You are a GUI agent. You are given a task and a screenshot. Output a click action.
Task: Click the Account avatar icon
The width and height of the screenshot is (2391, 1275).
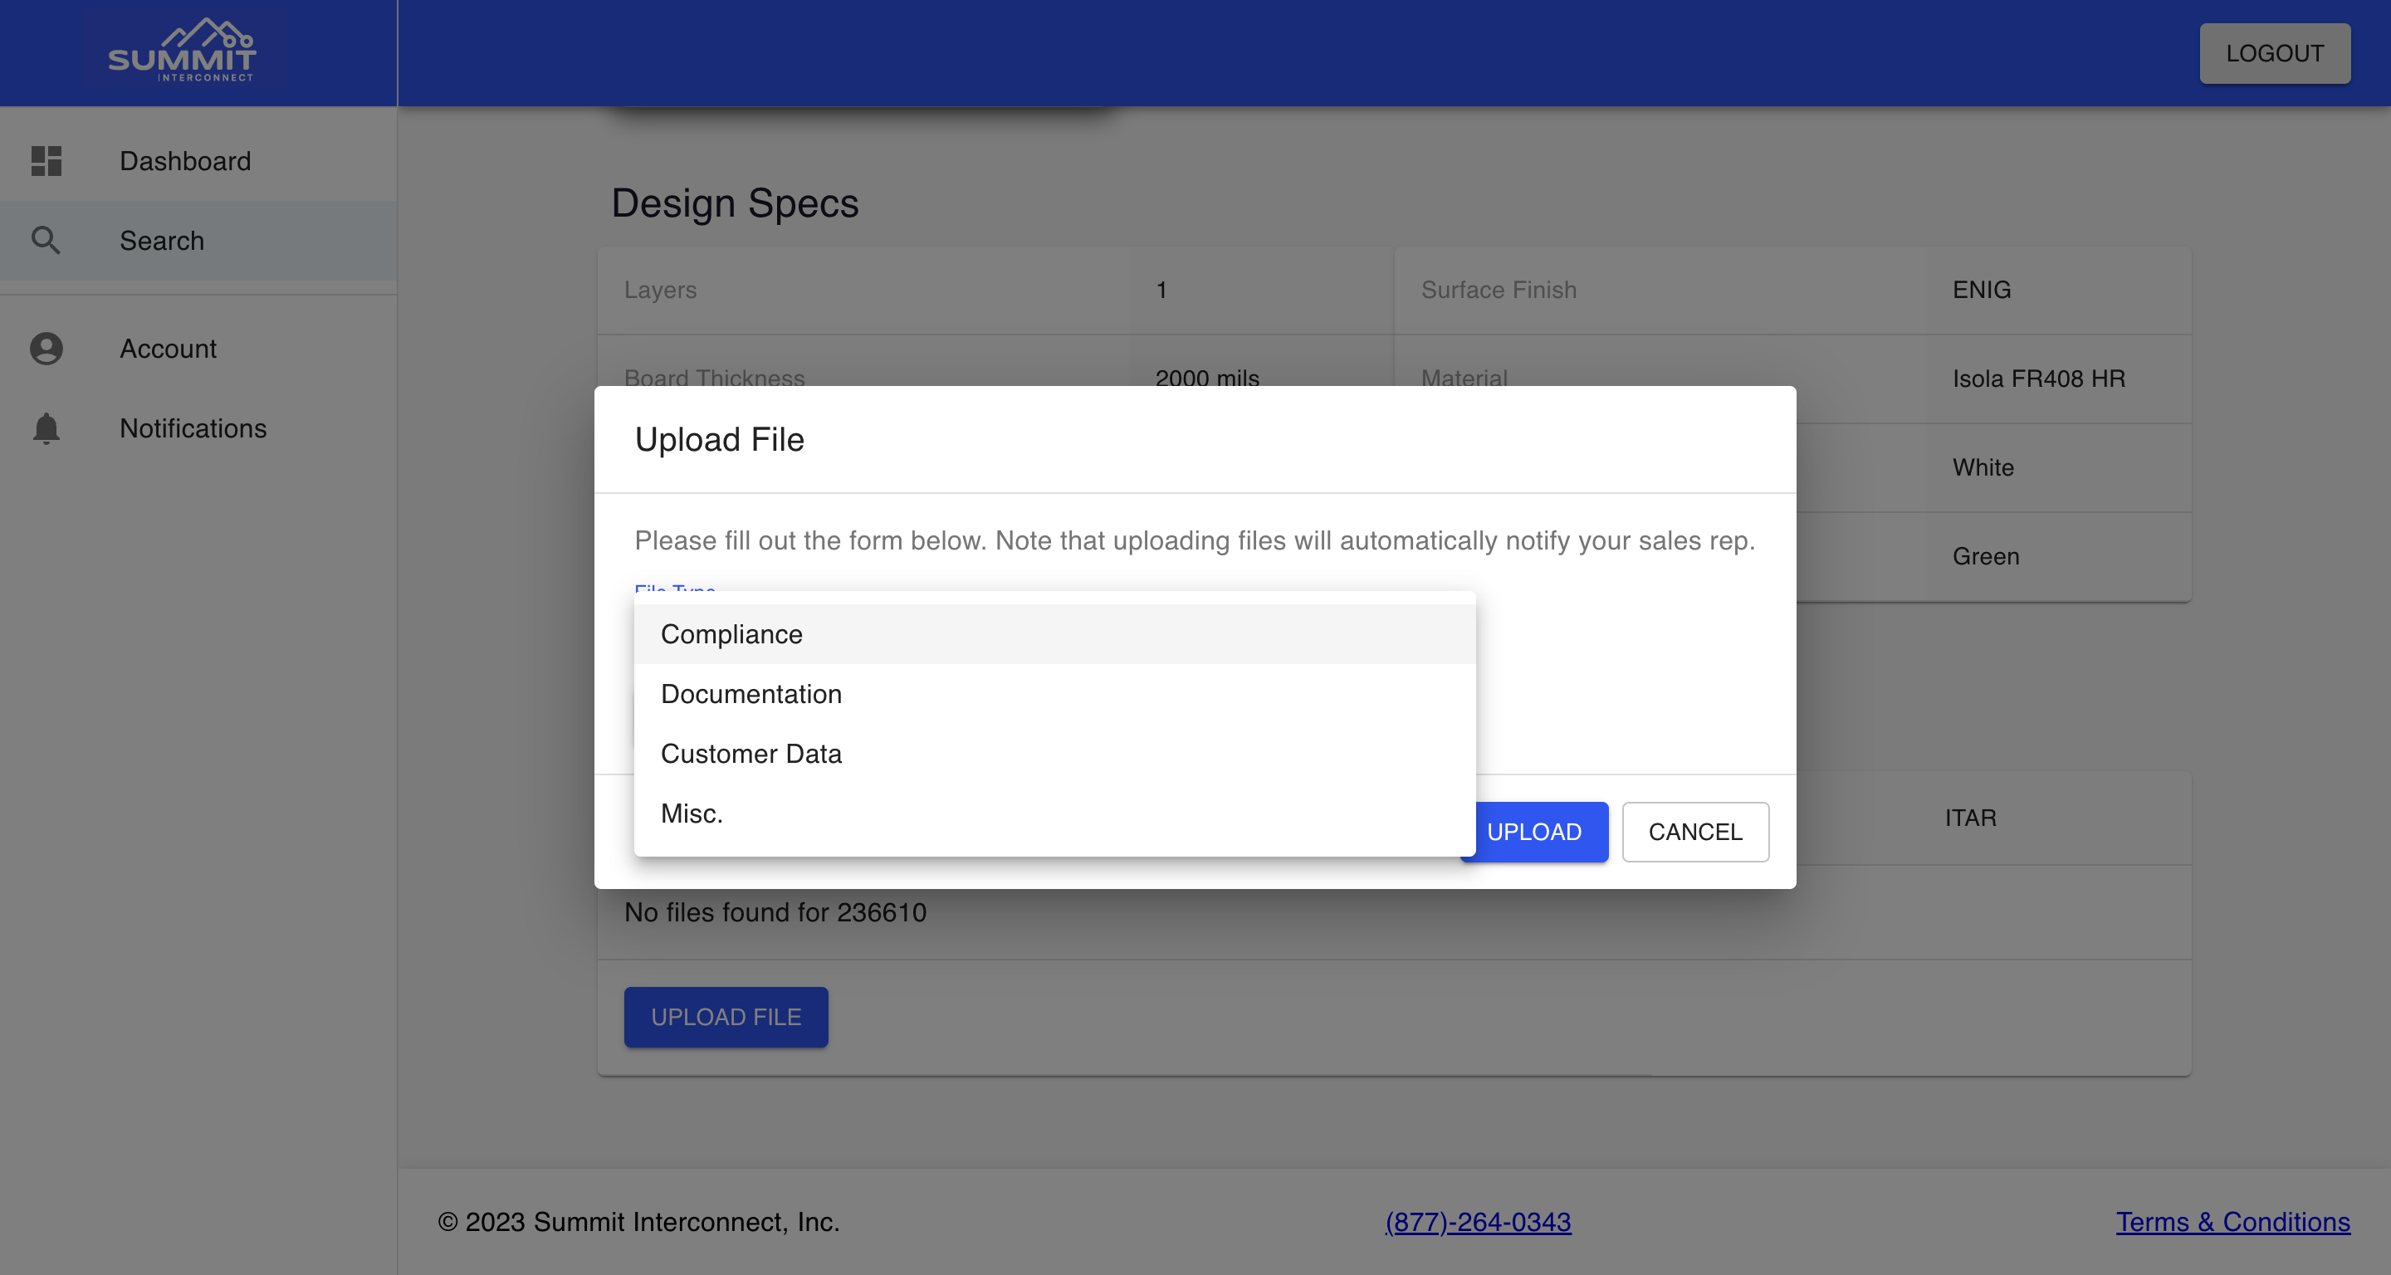click(x=46, y=348)
